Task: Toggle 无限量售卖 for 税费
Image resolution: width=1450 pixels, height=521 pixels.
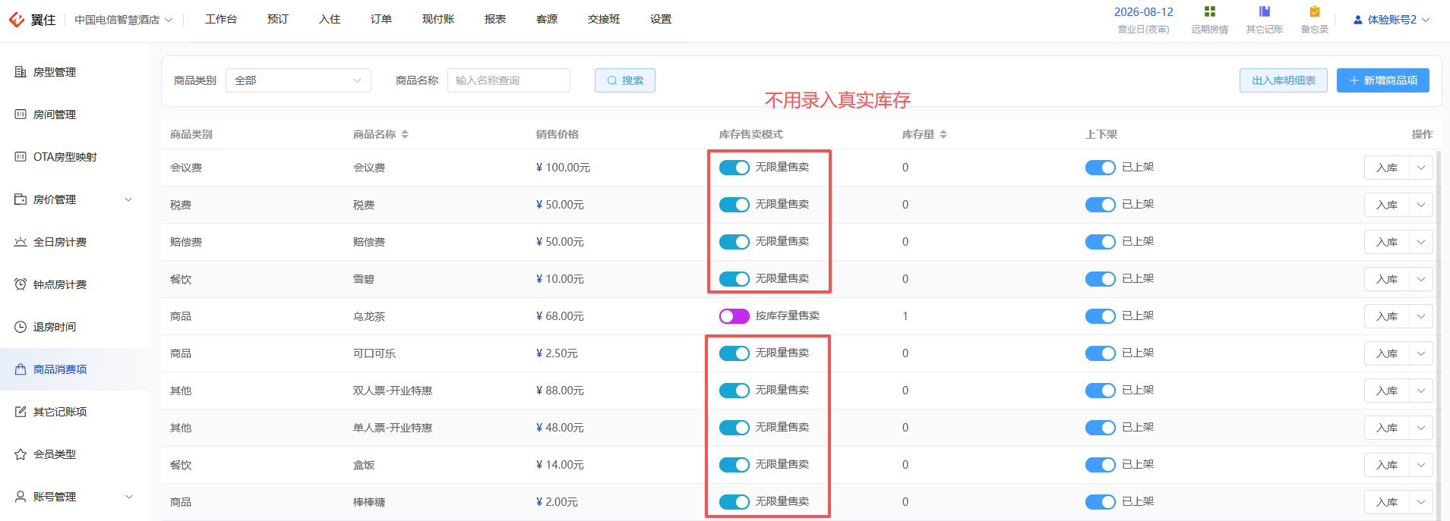Action: (734, 205)
